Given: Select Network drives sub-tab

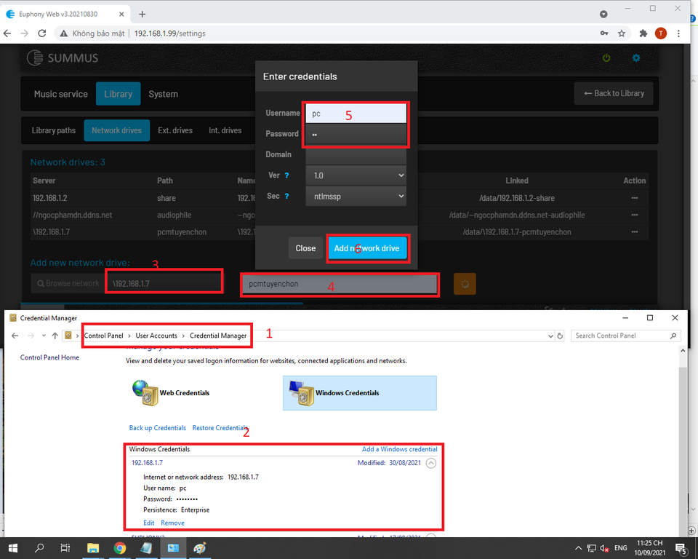Looking at the screenshot, I should [x=116, y=130].
